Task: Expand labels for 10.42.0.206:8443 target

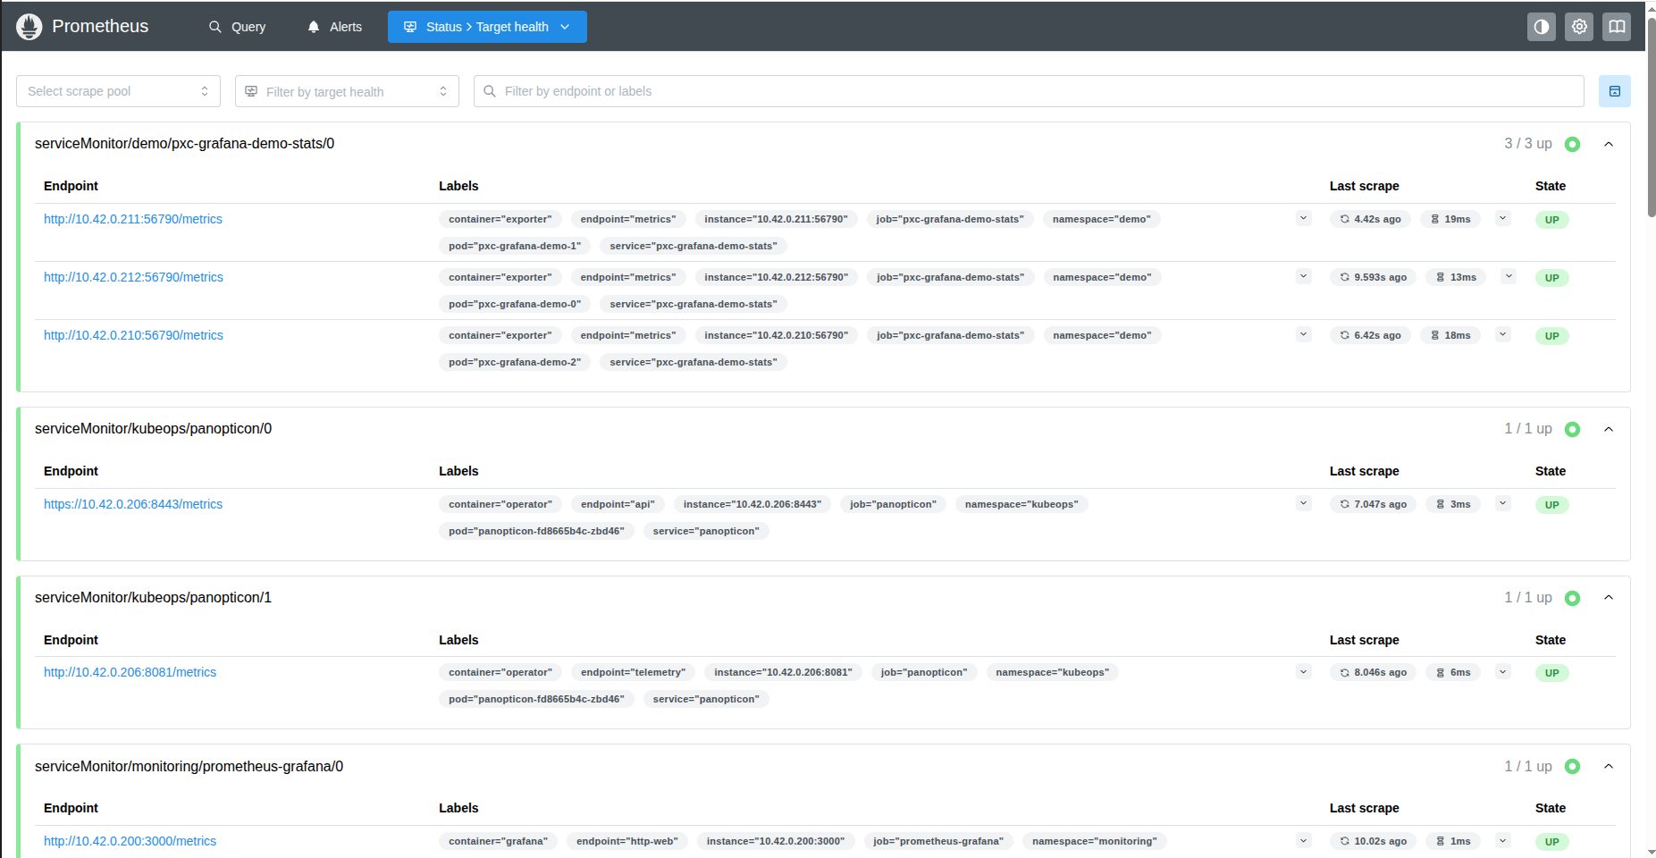Action: (1304, 503)
